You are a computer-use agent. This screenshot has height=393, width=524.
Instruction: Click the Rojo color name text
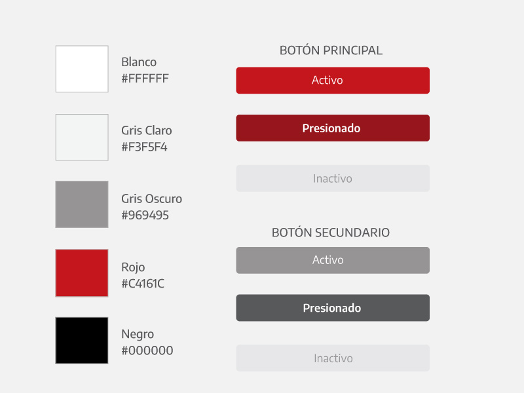133,267
